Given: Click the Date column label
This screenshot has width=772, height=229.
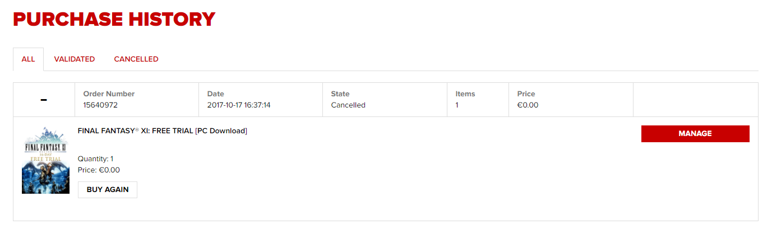Looking at the screenshot, I should (215, 94).
